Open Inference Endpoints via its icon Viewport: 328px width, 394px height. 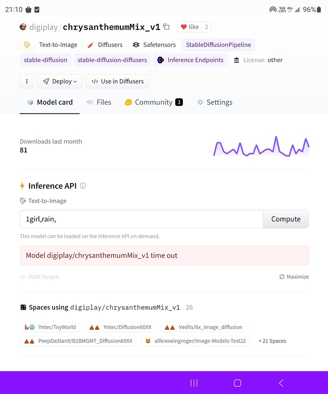[161, 60]
